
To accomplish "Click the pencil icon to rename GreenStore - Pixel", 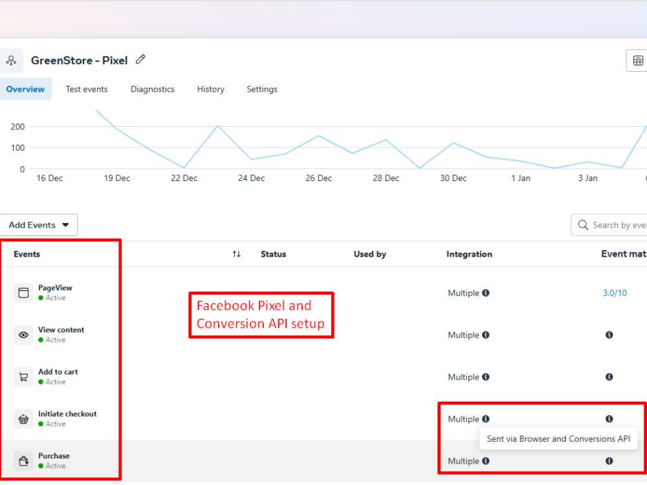I will 140,59.
